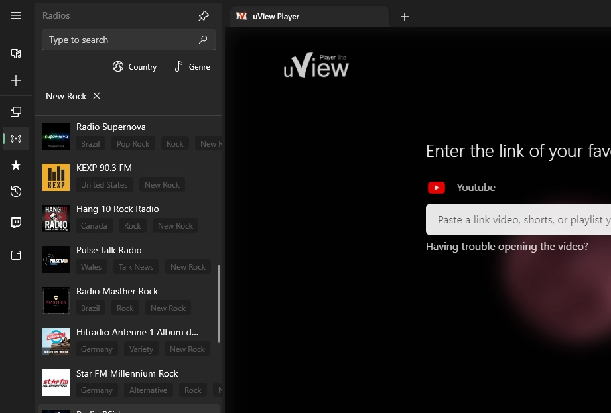Click the New Rock filter label
The image size is (611, 413).
point(66,96)
